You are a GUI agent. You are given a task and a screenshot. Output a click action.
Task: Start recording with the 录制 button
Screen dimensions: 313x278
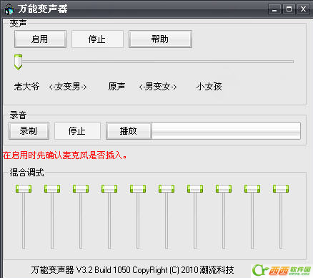(x=29, y=130)
